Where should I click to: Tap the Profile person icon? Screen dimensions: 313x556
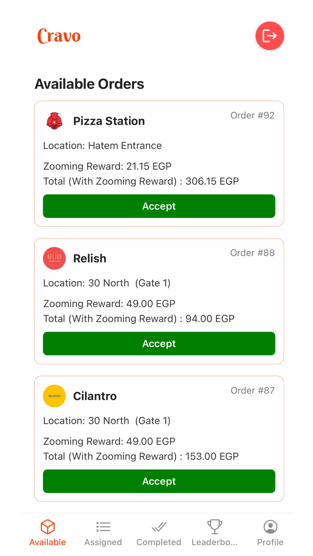pyautogui.click(x=270, y=526)
